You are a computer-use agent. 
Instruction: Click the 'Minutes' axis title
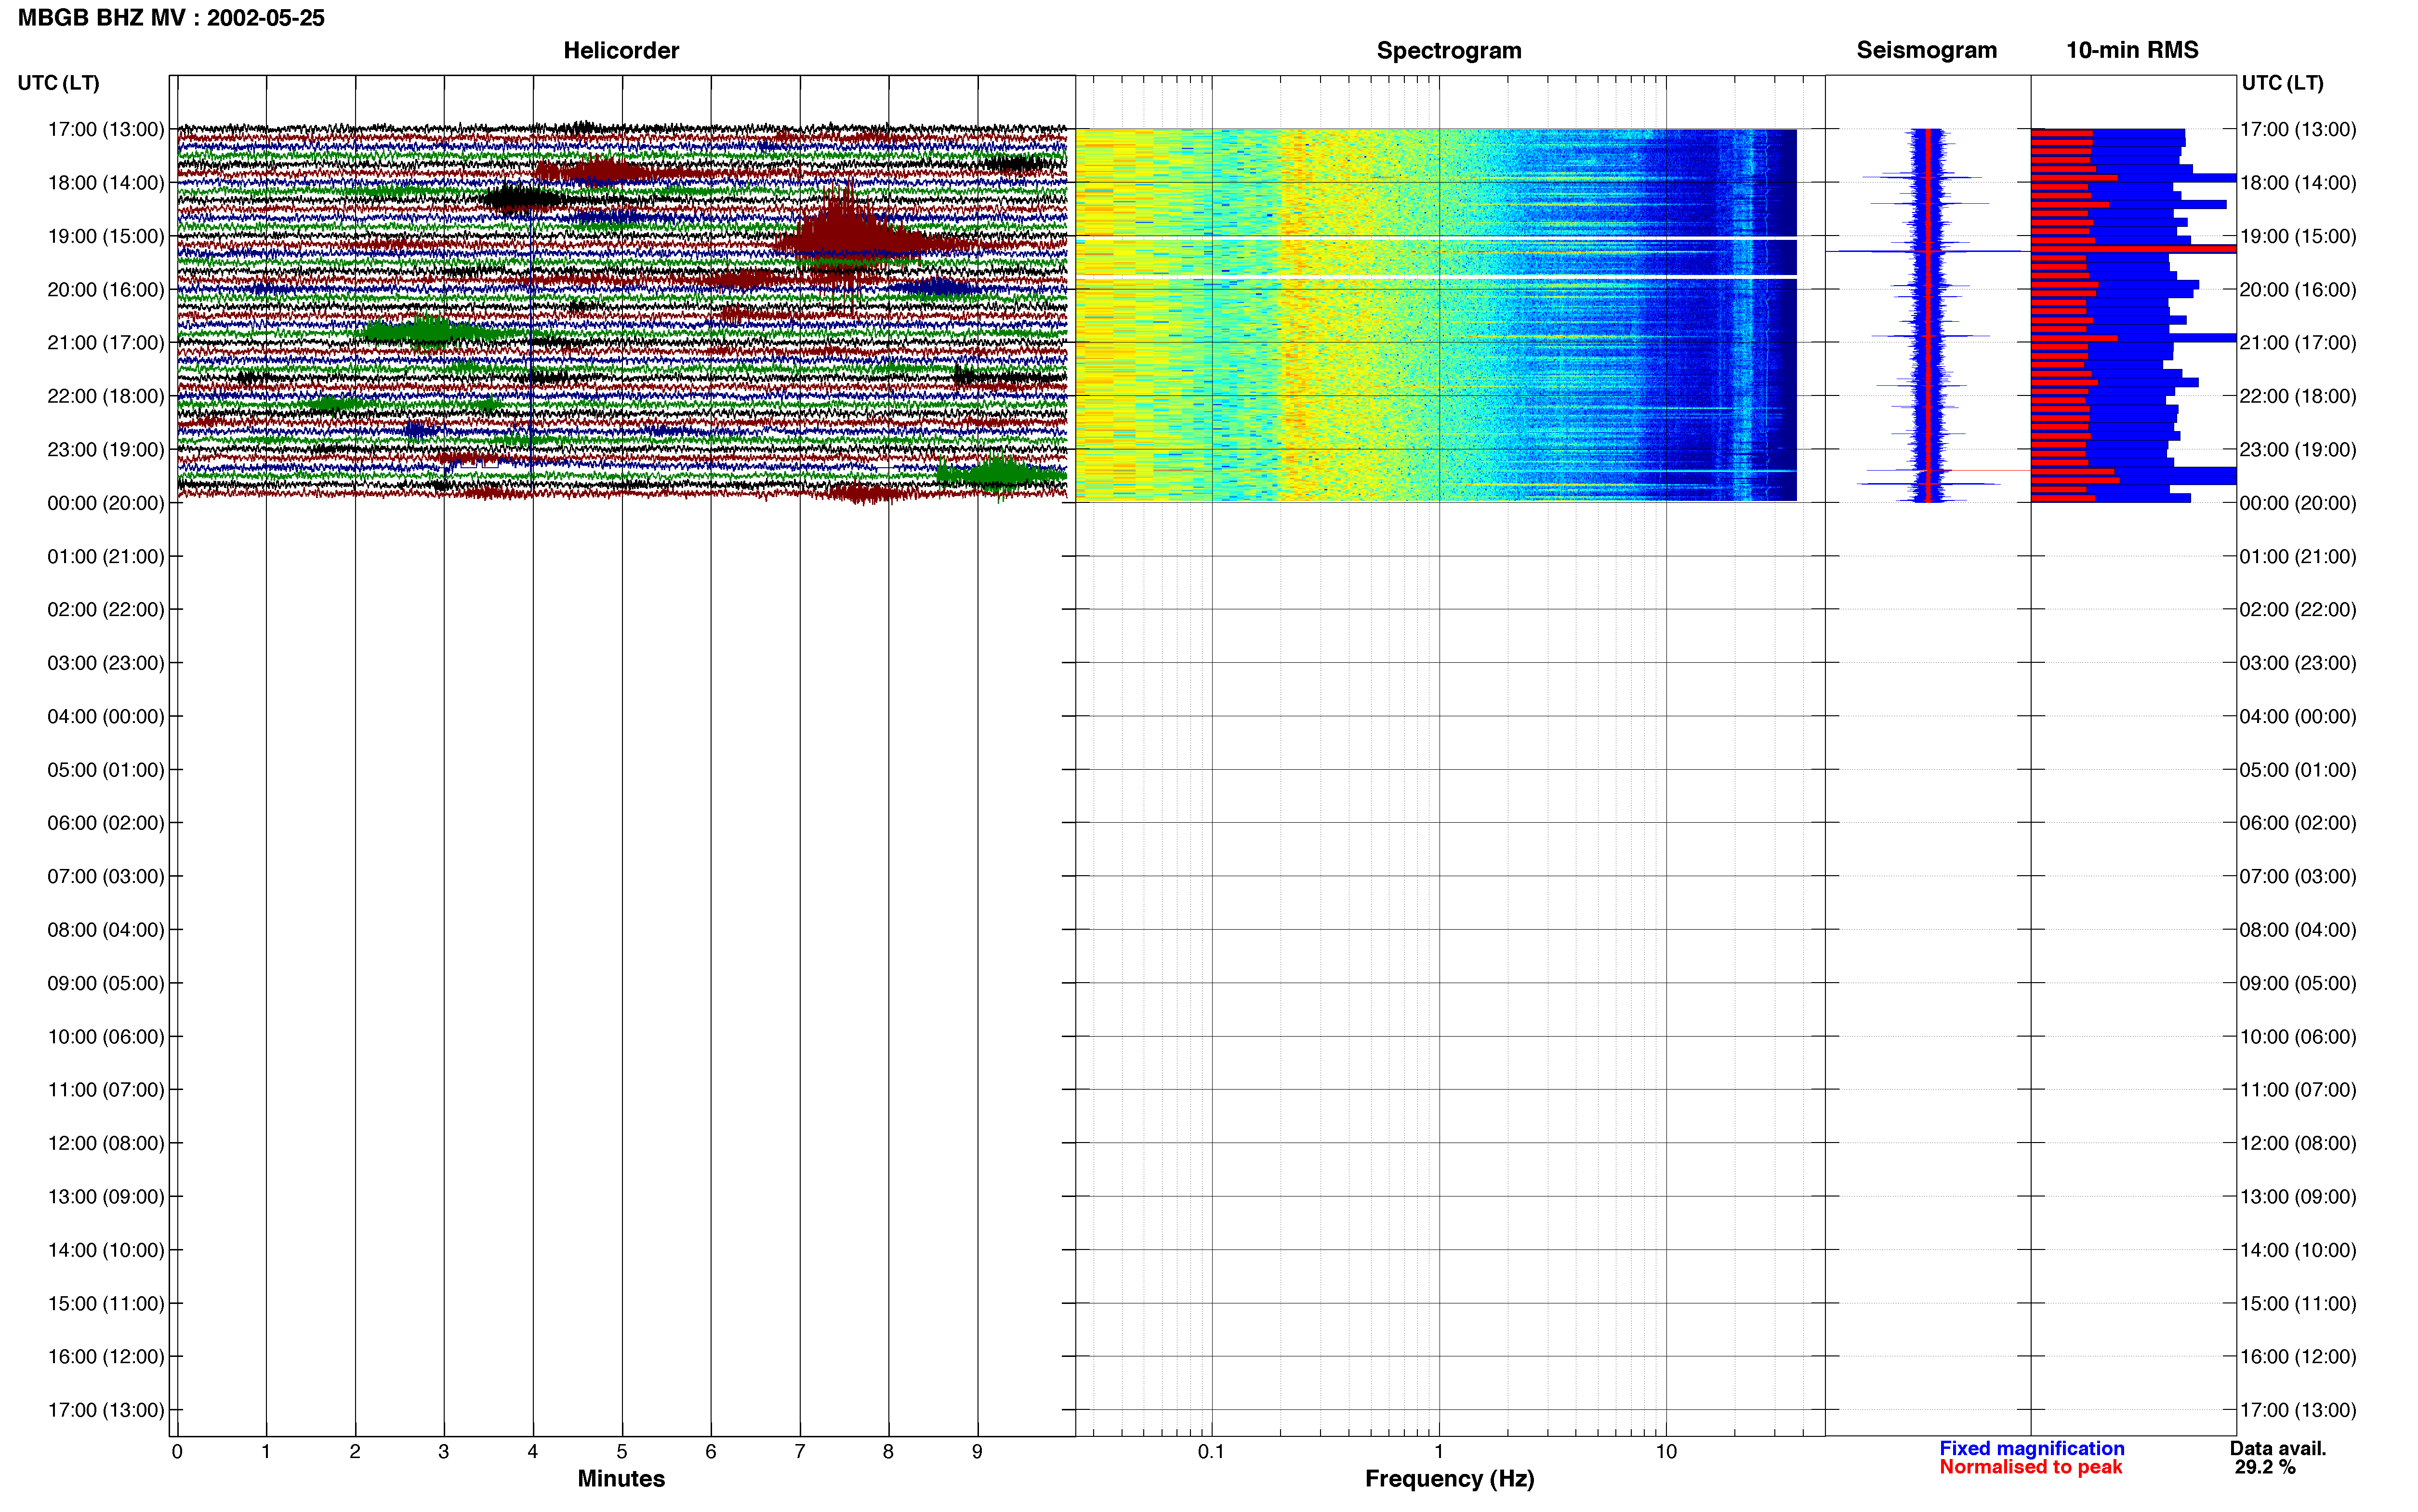(621, 1479)
